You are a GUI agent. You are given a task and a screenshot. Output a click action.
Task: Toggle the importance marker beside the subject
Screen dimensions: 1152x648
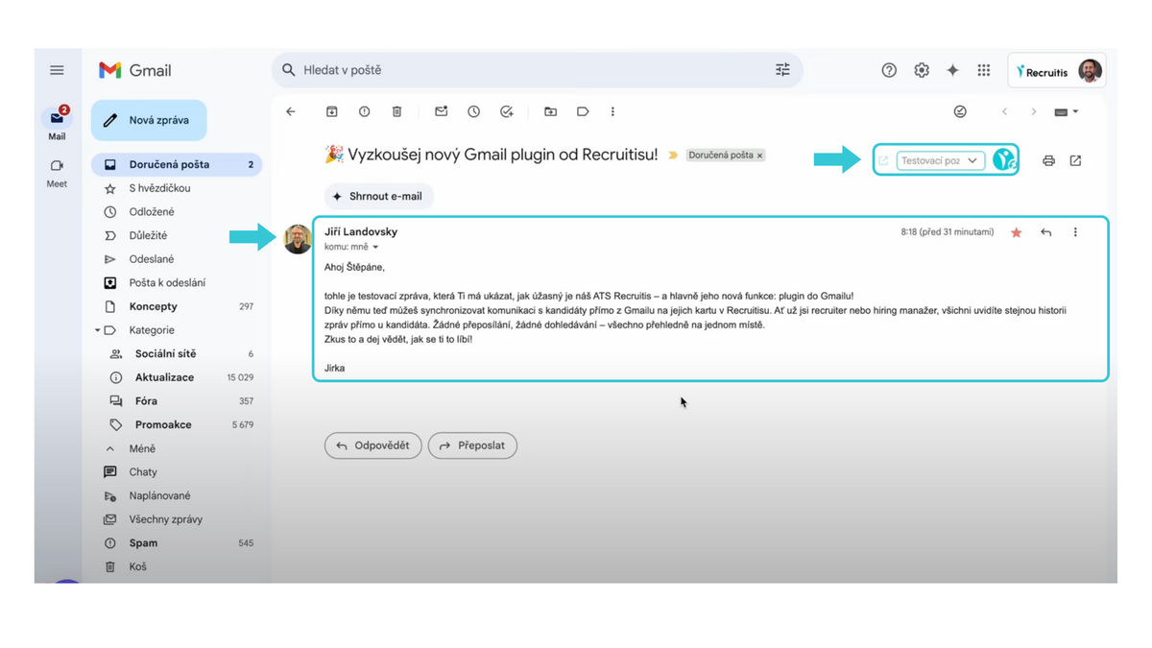673,155
